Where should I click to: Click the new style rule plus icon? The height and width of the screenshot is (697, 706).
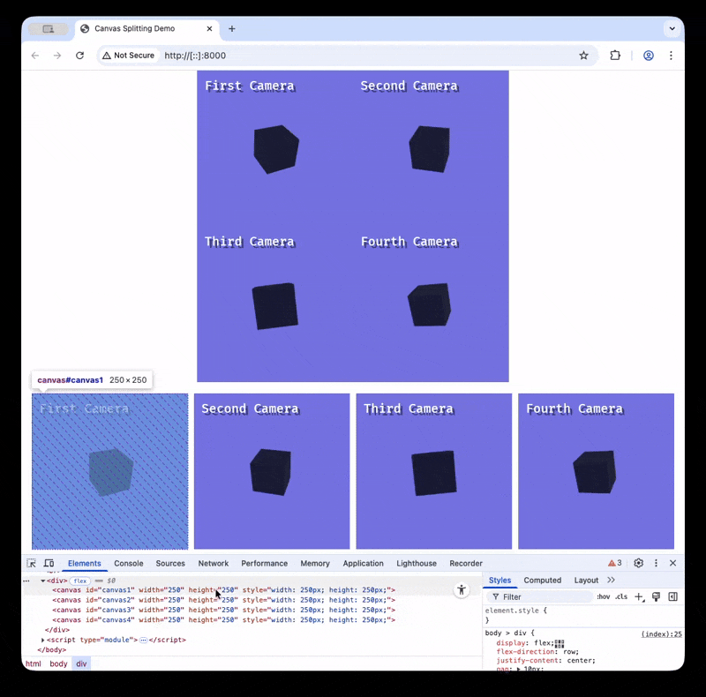640,597
